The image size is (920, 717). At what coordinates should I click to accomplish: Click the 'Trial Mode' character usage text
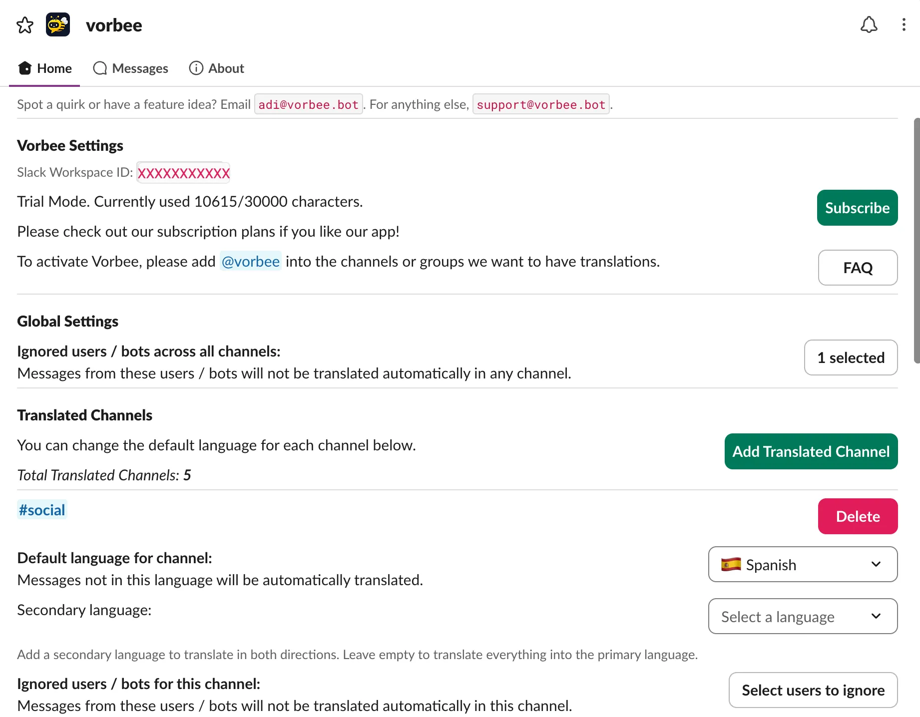tap(190, 201)
